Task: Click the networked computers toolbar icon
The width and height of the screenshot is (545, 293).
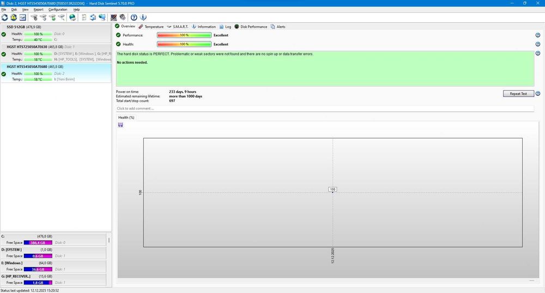Action: [x=102, y=17]
